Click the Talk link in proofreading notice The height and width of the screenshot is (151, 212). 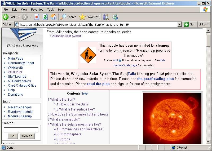(x=132, y=74)
